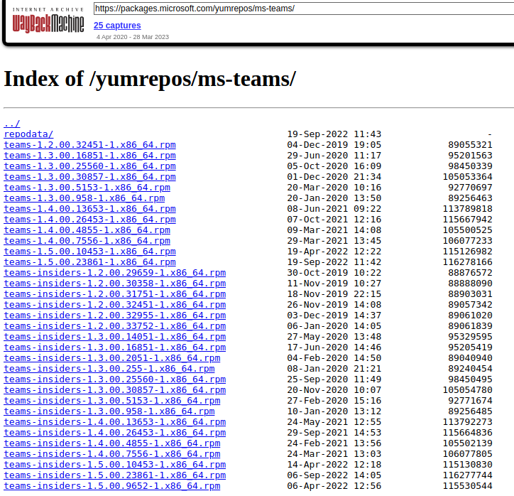Image resolution: width=514 pixels, height=496 pixels.
Task: Download teams-insiders-1.2.00.33752-1.x86_64.rpm
Action: point(115,326)
